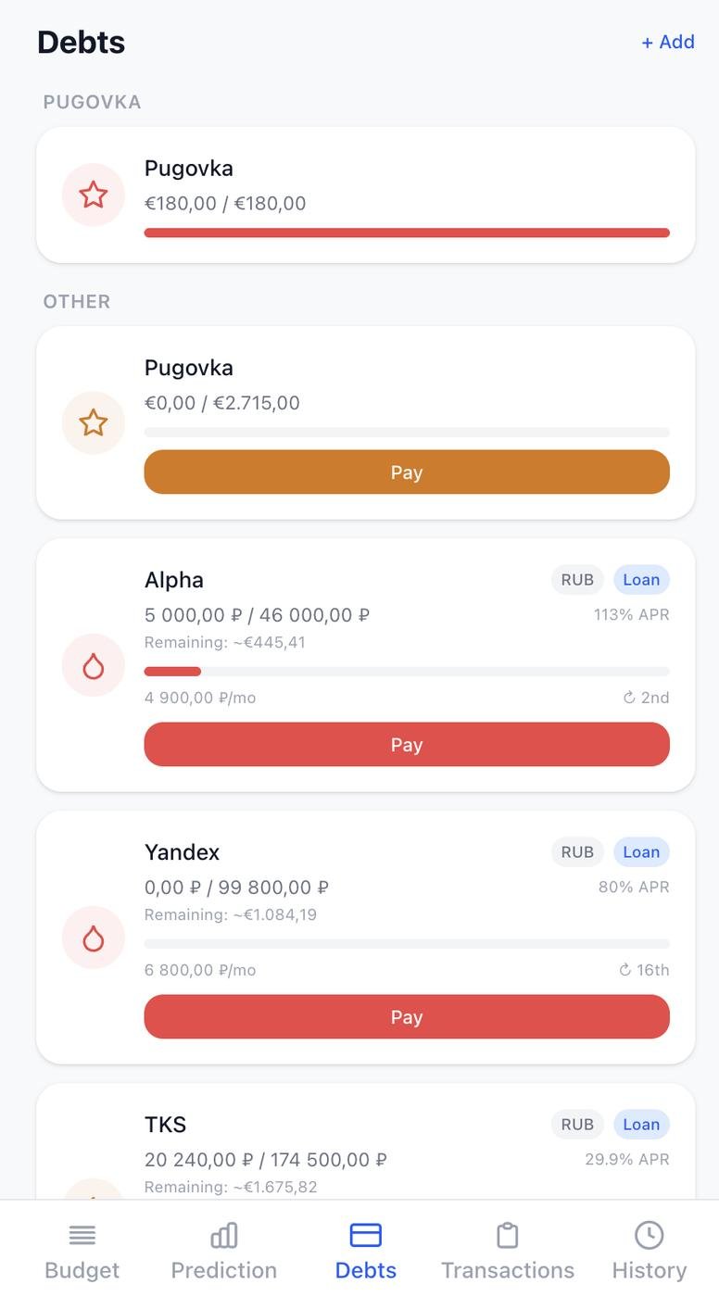Tap the droplet icon on the Alpha loan
This screenshot has width=719, height=1297.
(x=94, y=665)
